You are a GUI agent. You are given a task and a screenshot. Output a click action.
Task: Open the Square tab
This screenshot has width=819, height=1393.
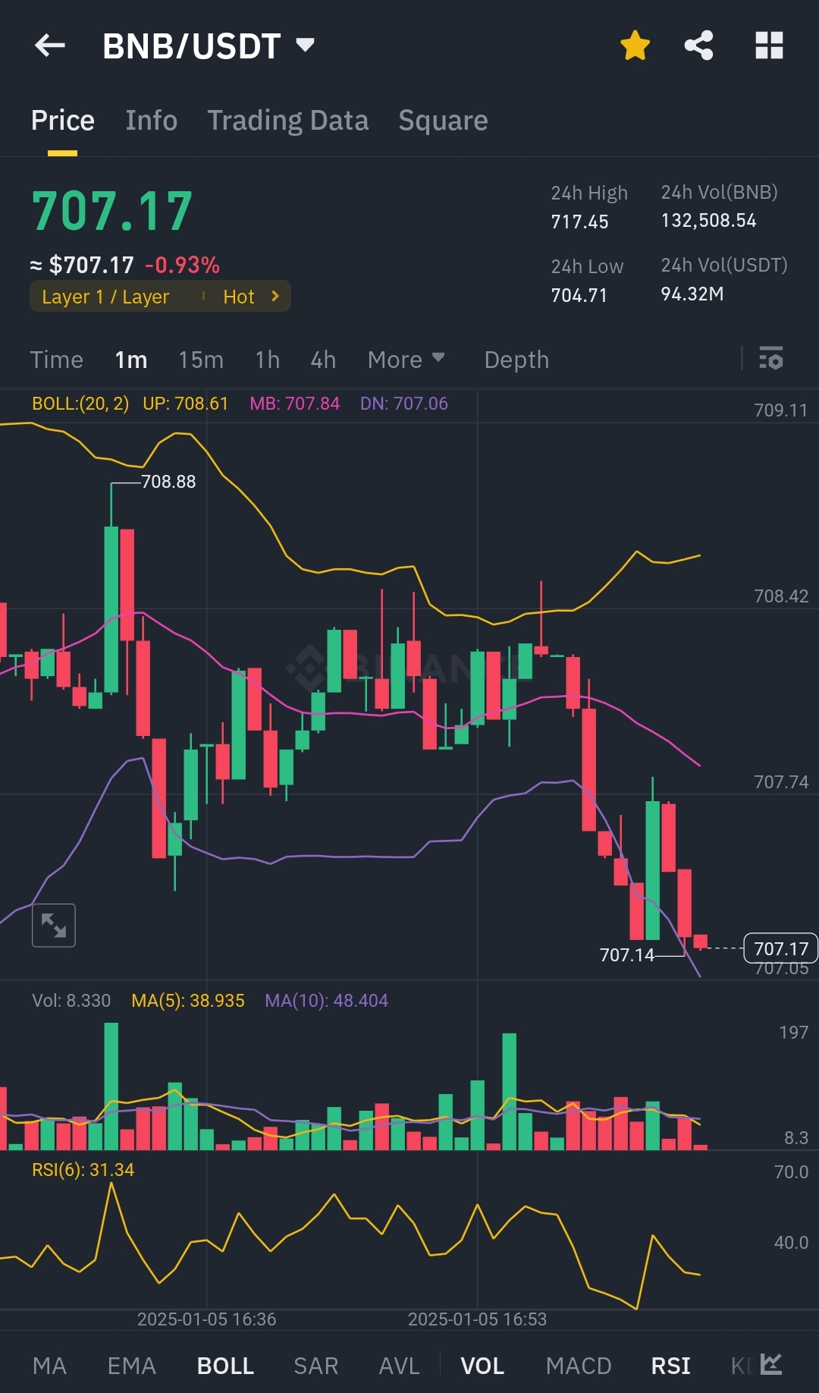pos(443,121)
